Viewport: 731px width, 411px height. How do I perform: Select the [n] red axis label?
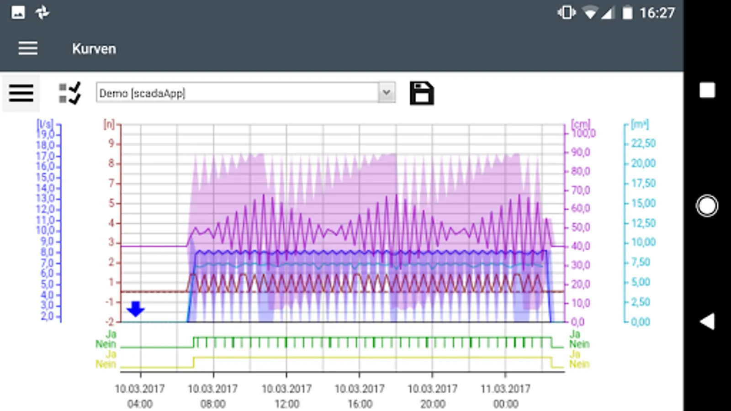(x=109, y=124)
